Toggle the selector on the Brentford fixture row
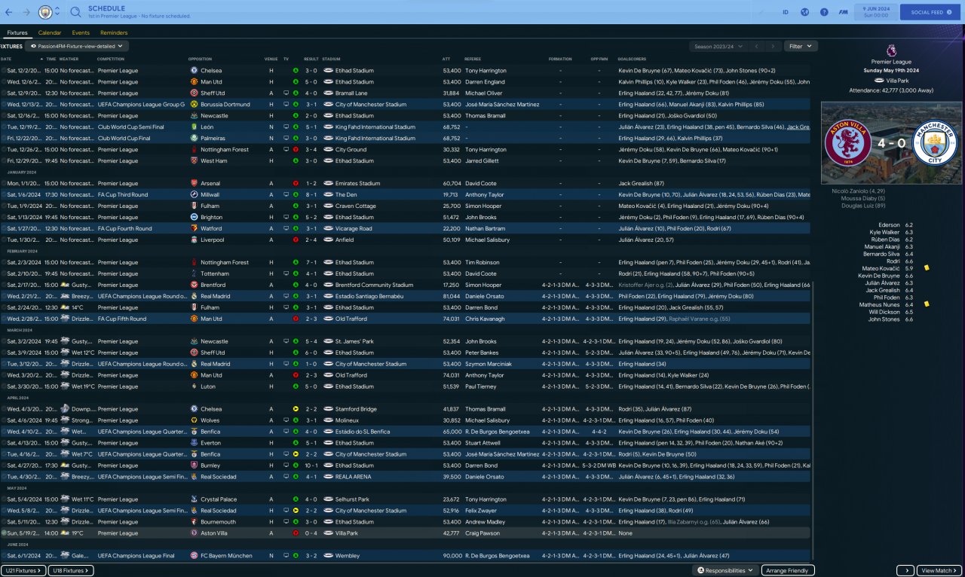This screenshot has width=965, height=577. click(4, 285)
